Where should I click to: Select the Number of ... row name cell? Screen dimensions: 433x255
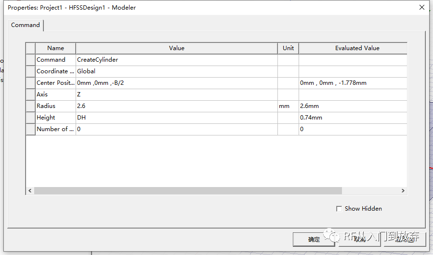(55, 129)
